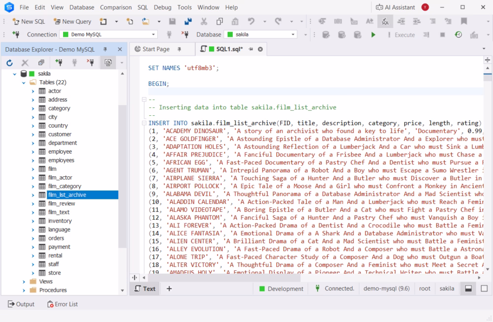
Task: Select the customer table
Action: tap(60, 134)
